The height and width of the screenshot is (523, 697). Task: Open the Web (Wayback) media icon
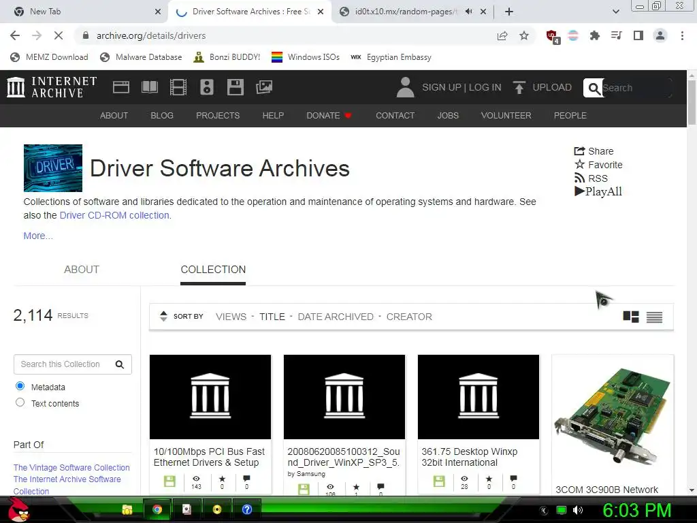click(x=121, y=87)
